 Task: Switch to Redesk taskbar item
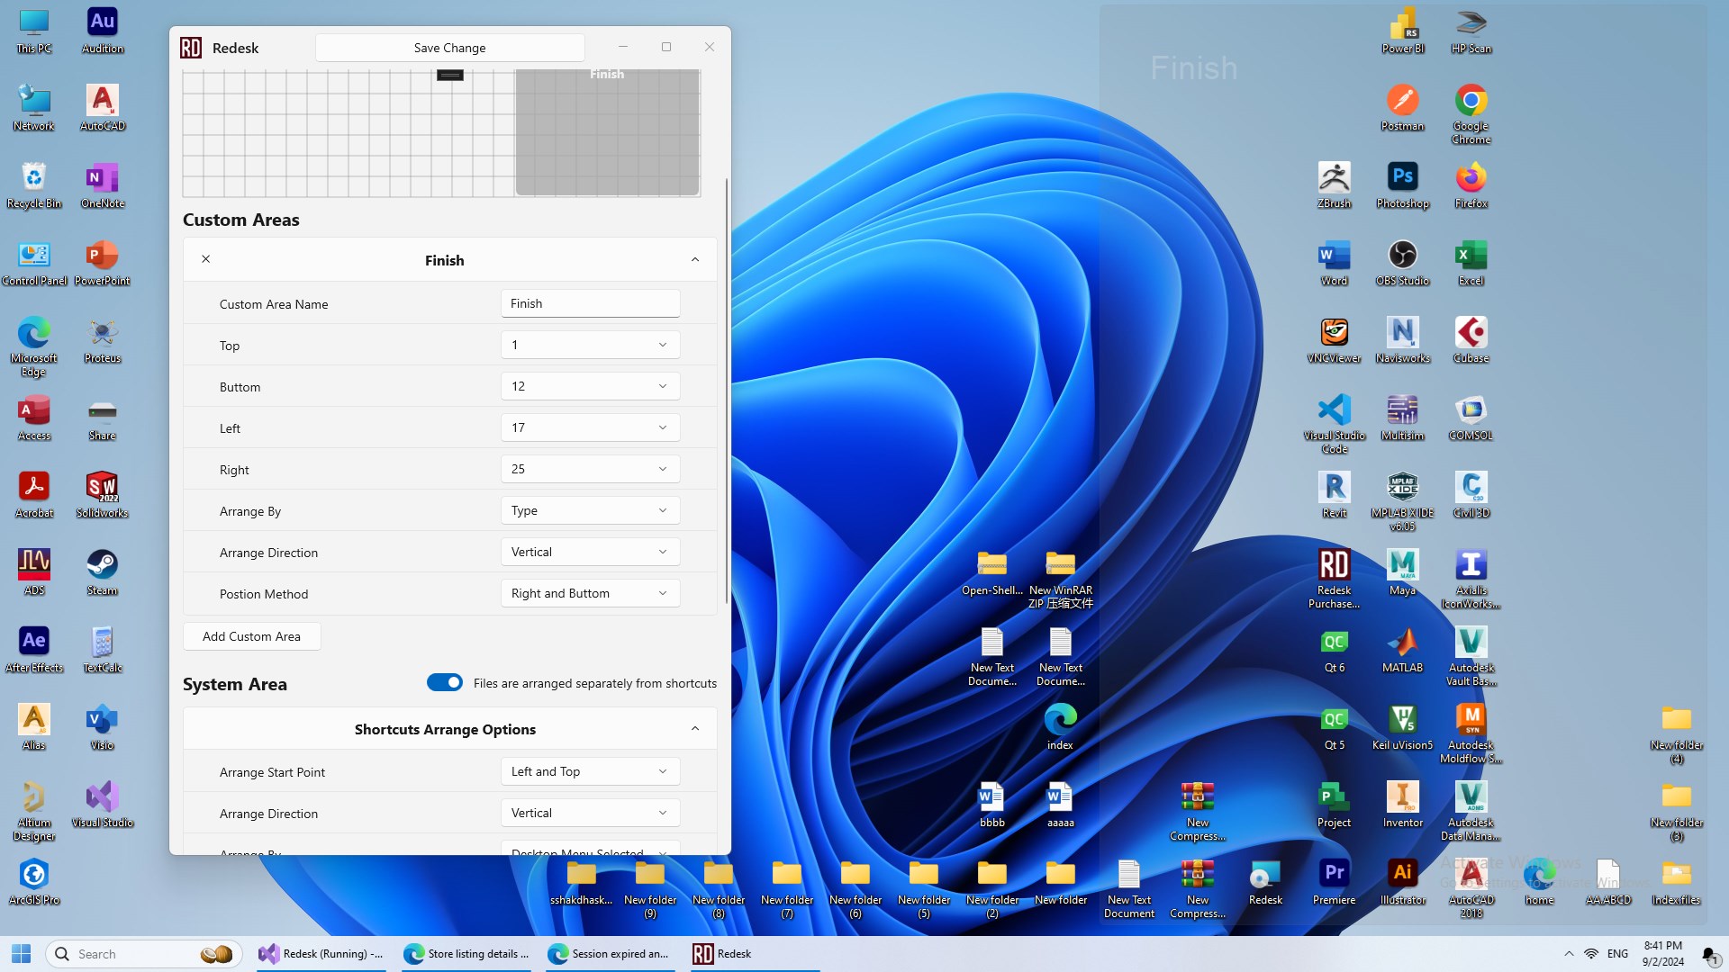pos(722,954)
